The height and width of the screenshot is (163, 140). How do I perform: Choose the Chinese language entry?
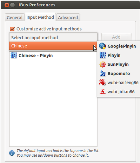53,46
